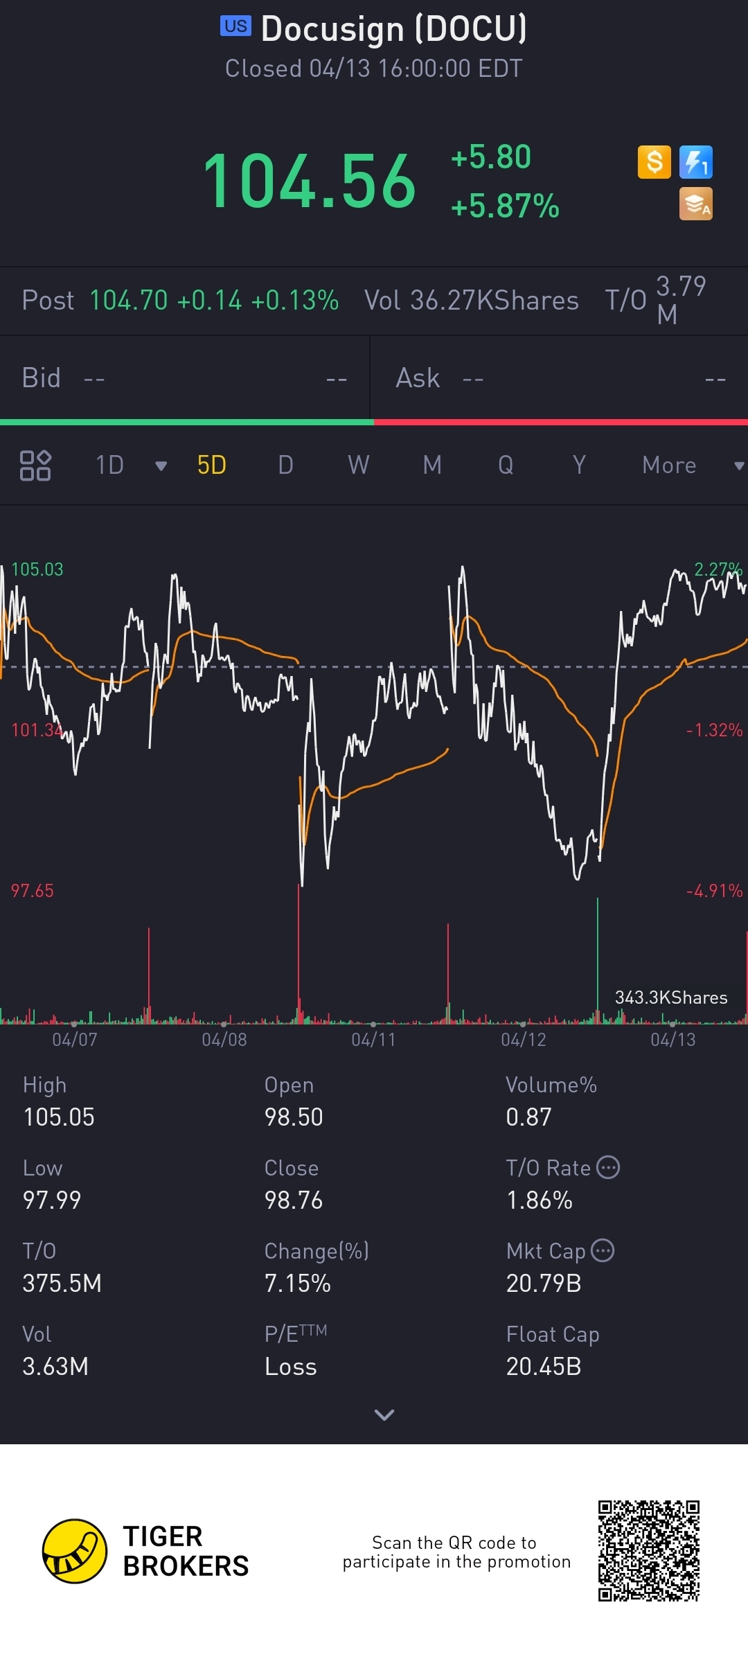The image size is (748, 1659).
Task: Tap the Ask price panel
Action: pyautogui.click(x=560, y=378)
